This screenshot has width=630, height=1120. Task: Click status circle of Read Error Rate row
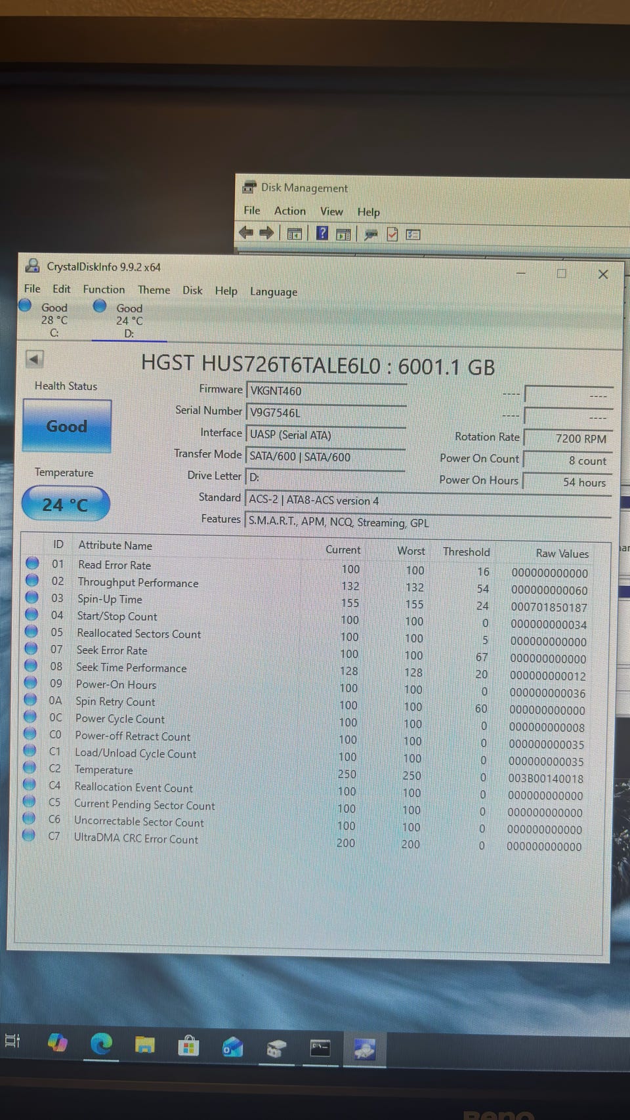click(32, 564)
